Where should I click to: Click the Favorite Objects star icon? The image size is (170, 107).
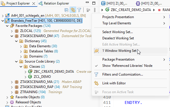click(x=12, y=97)
